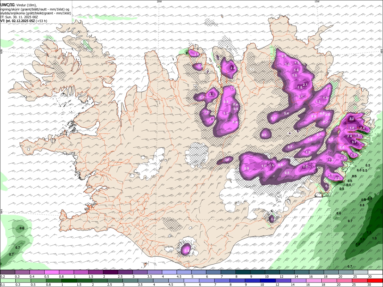Click the "VT: þri. 02.12.2025 05Z" valid time
The height and width of the screenshot is (287, 383).
coord(17,21)
